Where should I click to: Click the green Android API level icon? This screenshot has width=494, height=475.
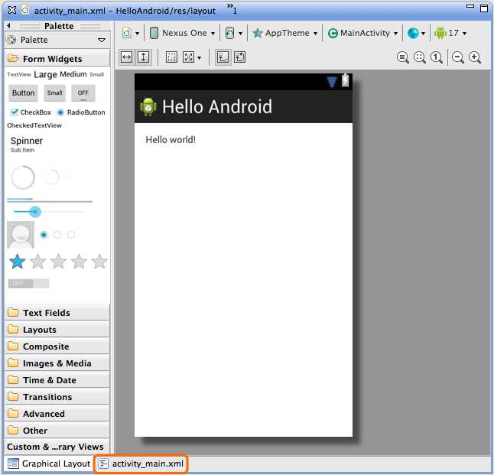(440, 33)
